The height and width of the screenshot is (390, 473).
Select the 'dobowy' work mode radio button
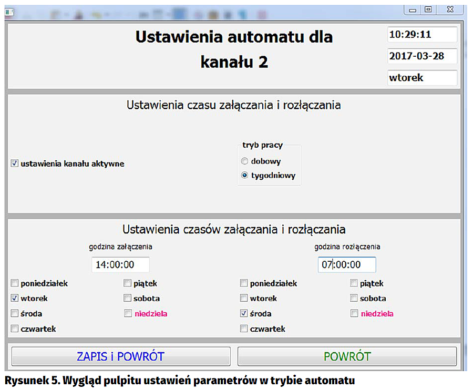click(x=244, y=161)
